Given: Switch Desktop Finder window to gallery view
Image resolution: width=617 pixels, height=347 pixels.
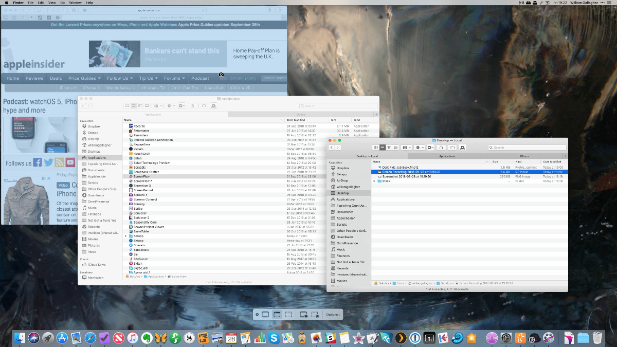Looking at the screenshot, I should [394, 148].
